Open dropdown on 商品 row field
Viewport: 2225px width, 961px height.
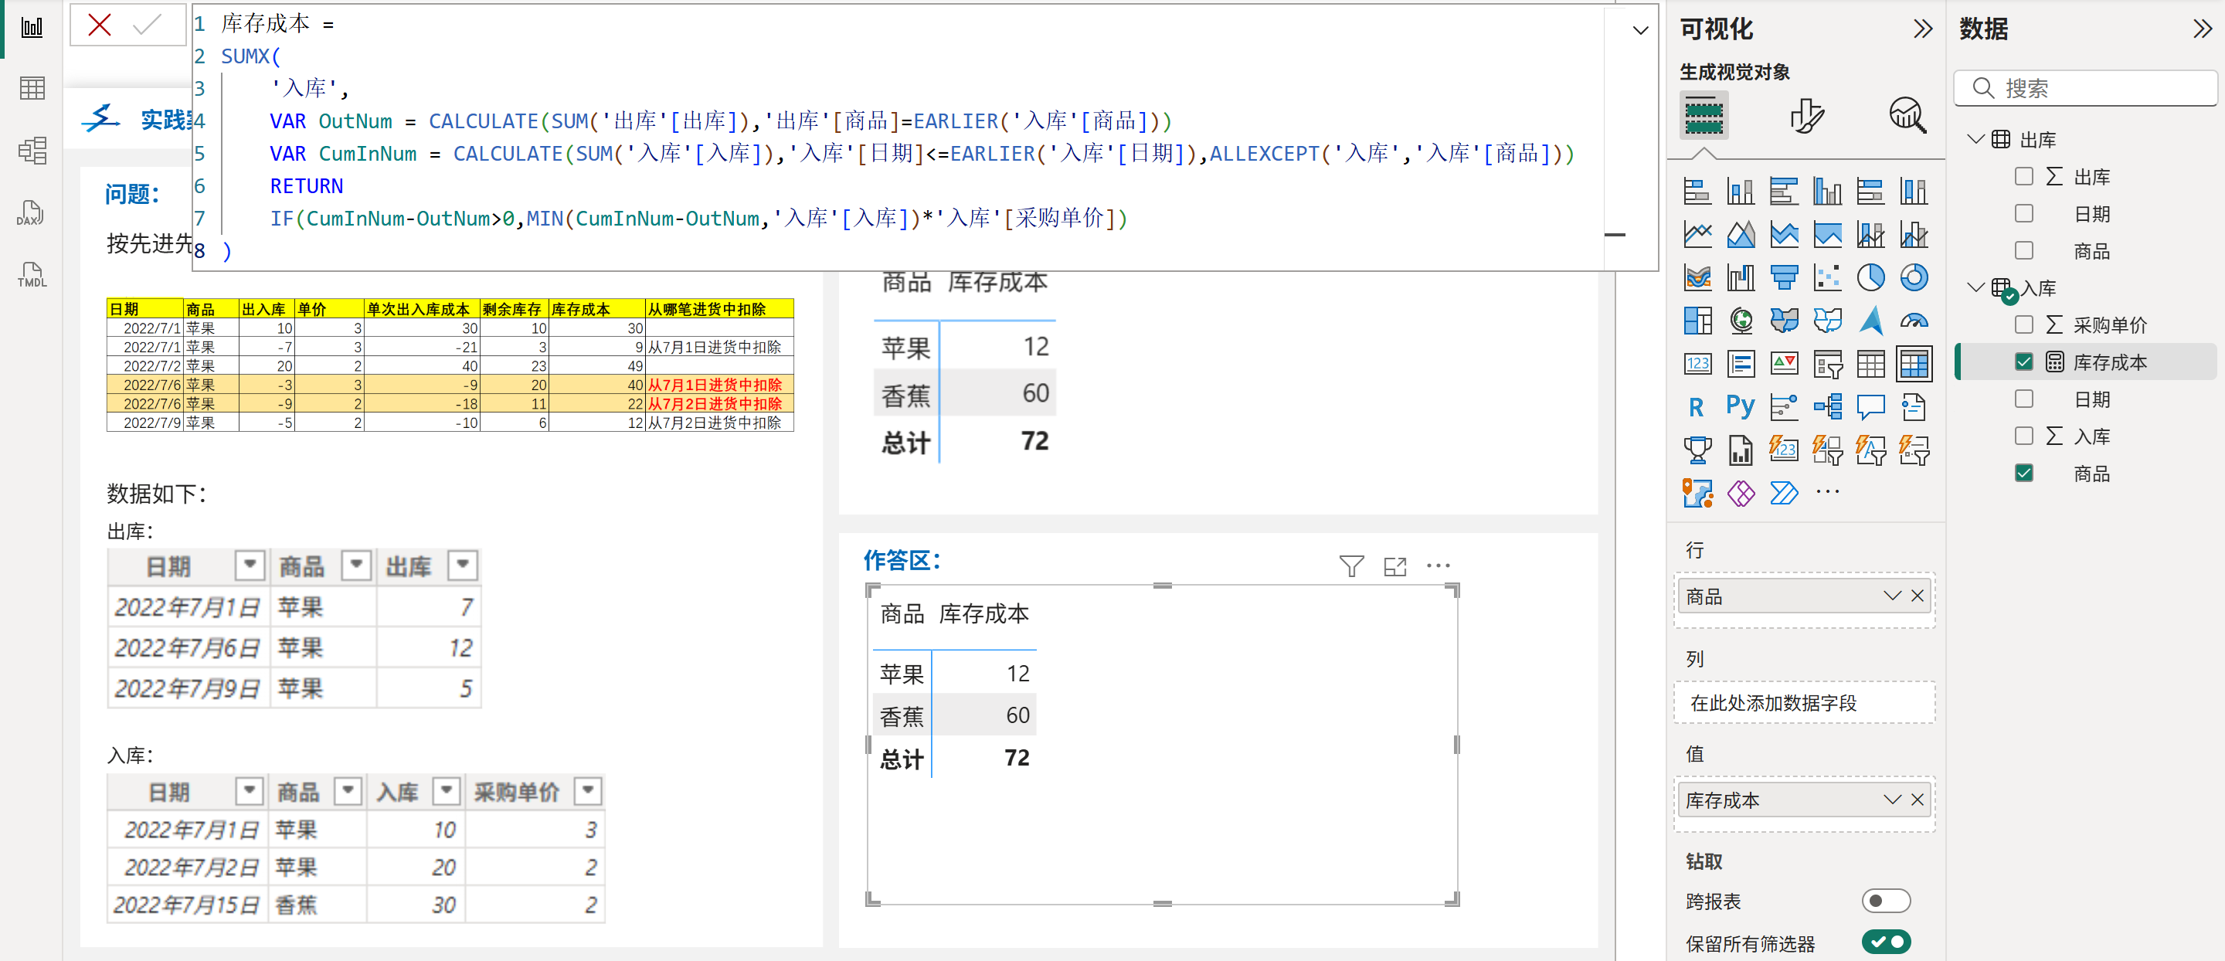click(x=1891, y=596)
